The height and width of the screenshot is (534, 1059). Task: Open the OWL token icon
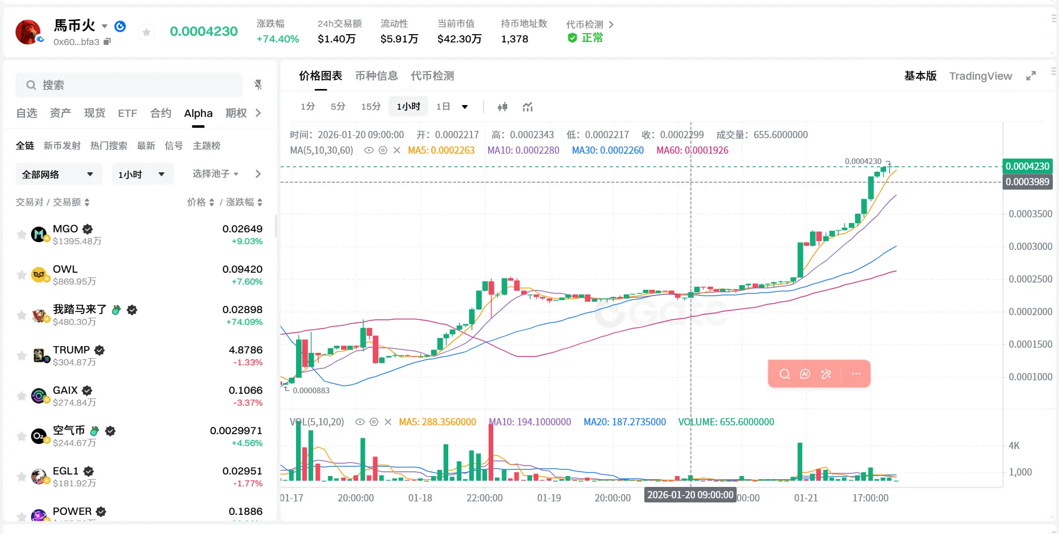pos(39,275)
